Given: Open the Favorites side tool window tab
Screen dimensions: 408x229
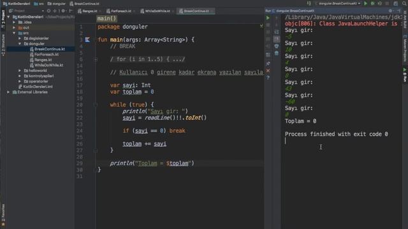Looking at the screenshot, I should pyautogui.click(x=3, y=215).
